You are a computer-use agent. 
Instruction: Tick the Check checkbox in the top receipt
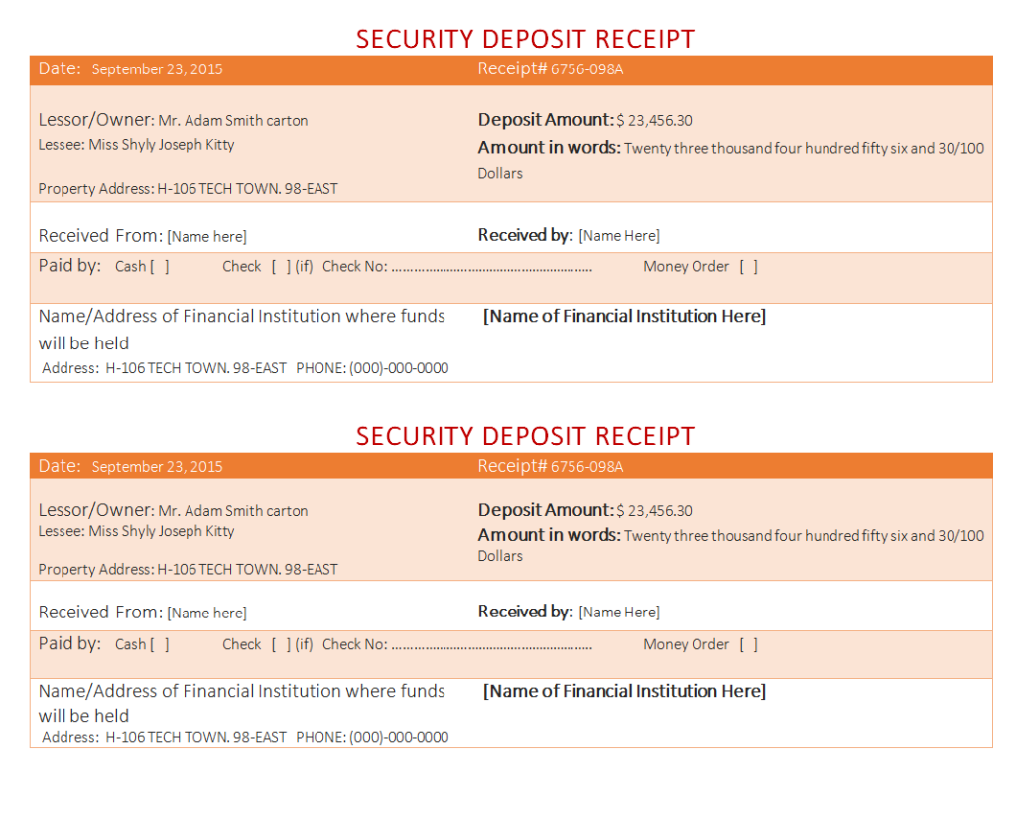tap(281, 267)
